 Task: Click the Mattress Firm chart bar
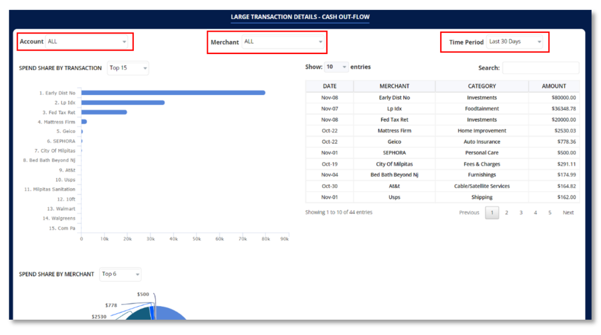[x=84, y=122]
